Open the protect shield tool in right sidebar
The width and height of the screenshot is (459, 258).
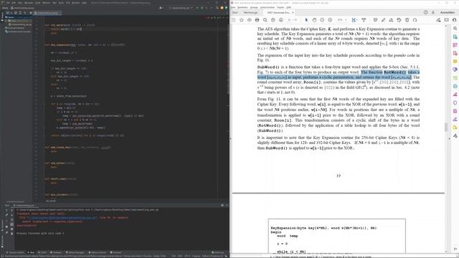click(455, 102)
